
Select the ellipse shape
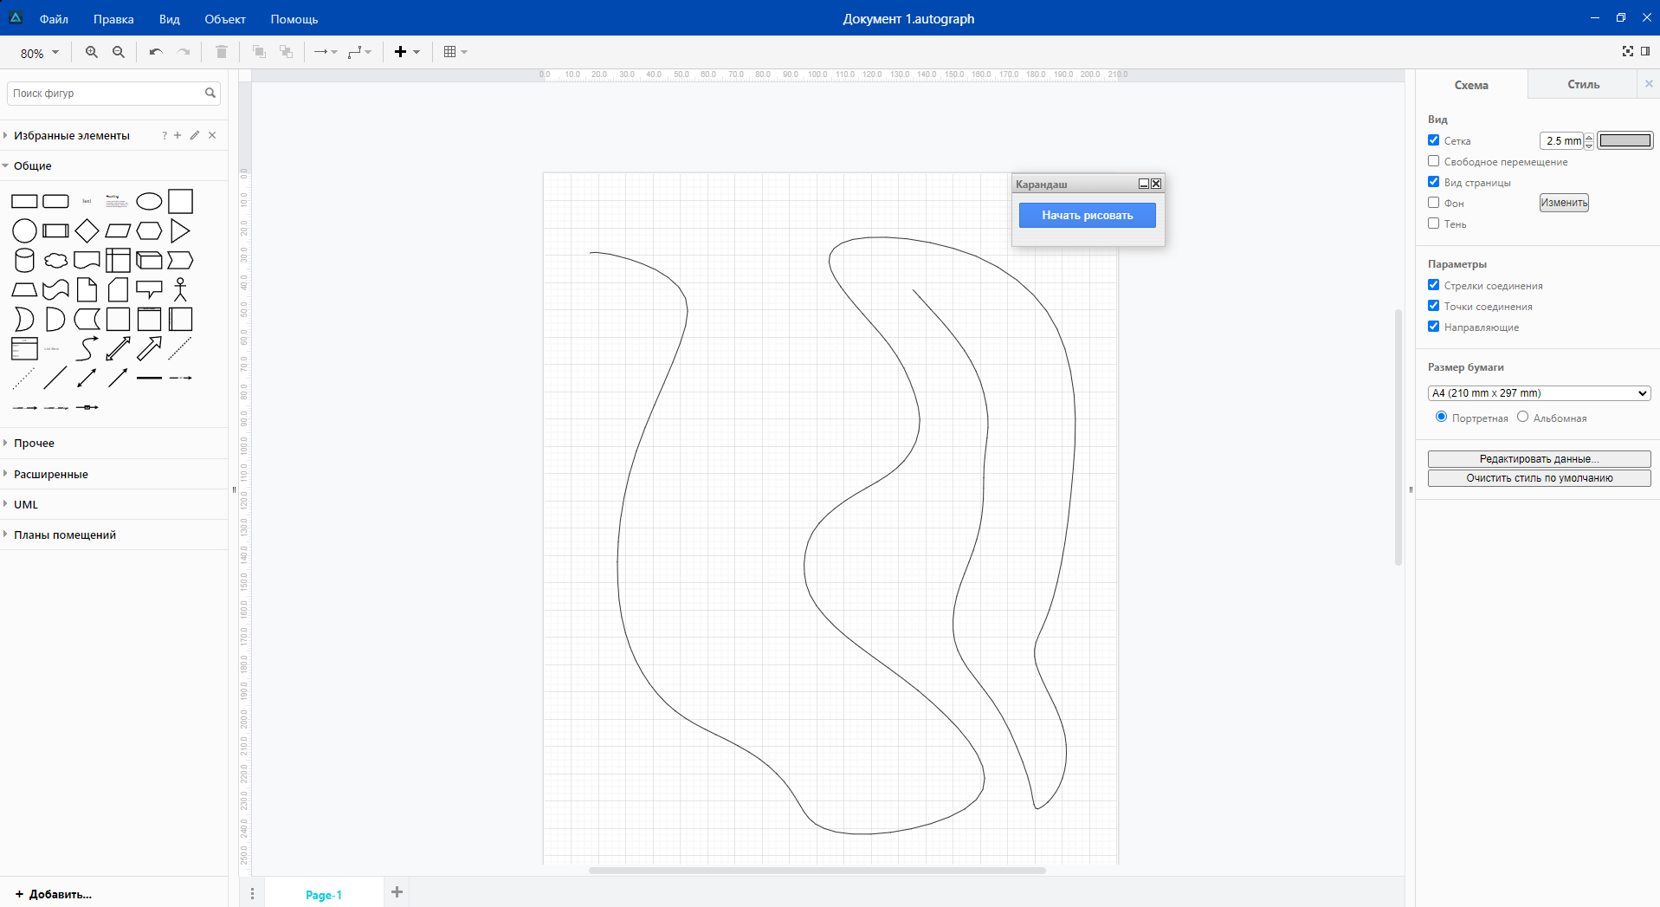[149, 202]
